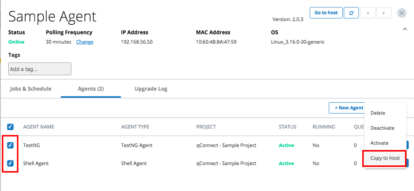Click the + New Agent button
414x191 pixels.
pos(347,108)
